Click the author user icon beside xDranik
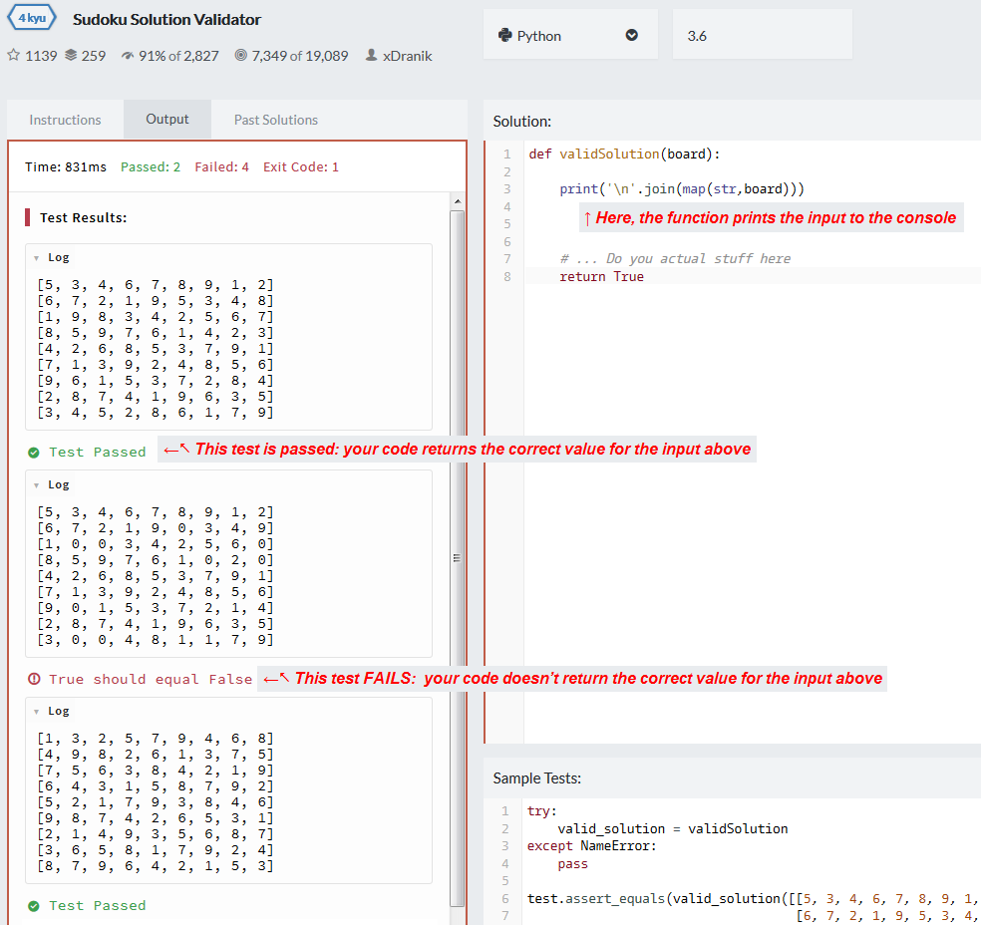 (x=371, y=55)
